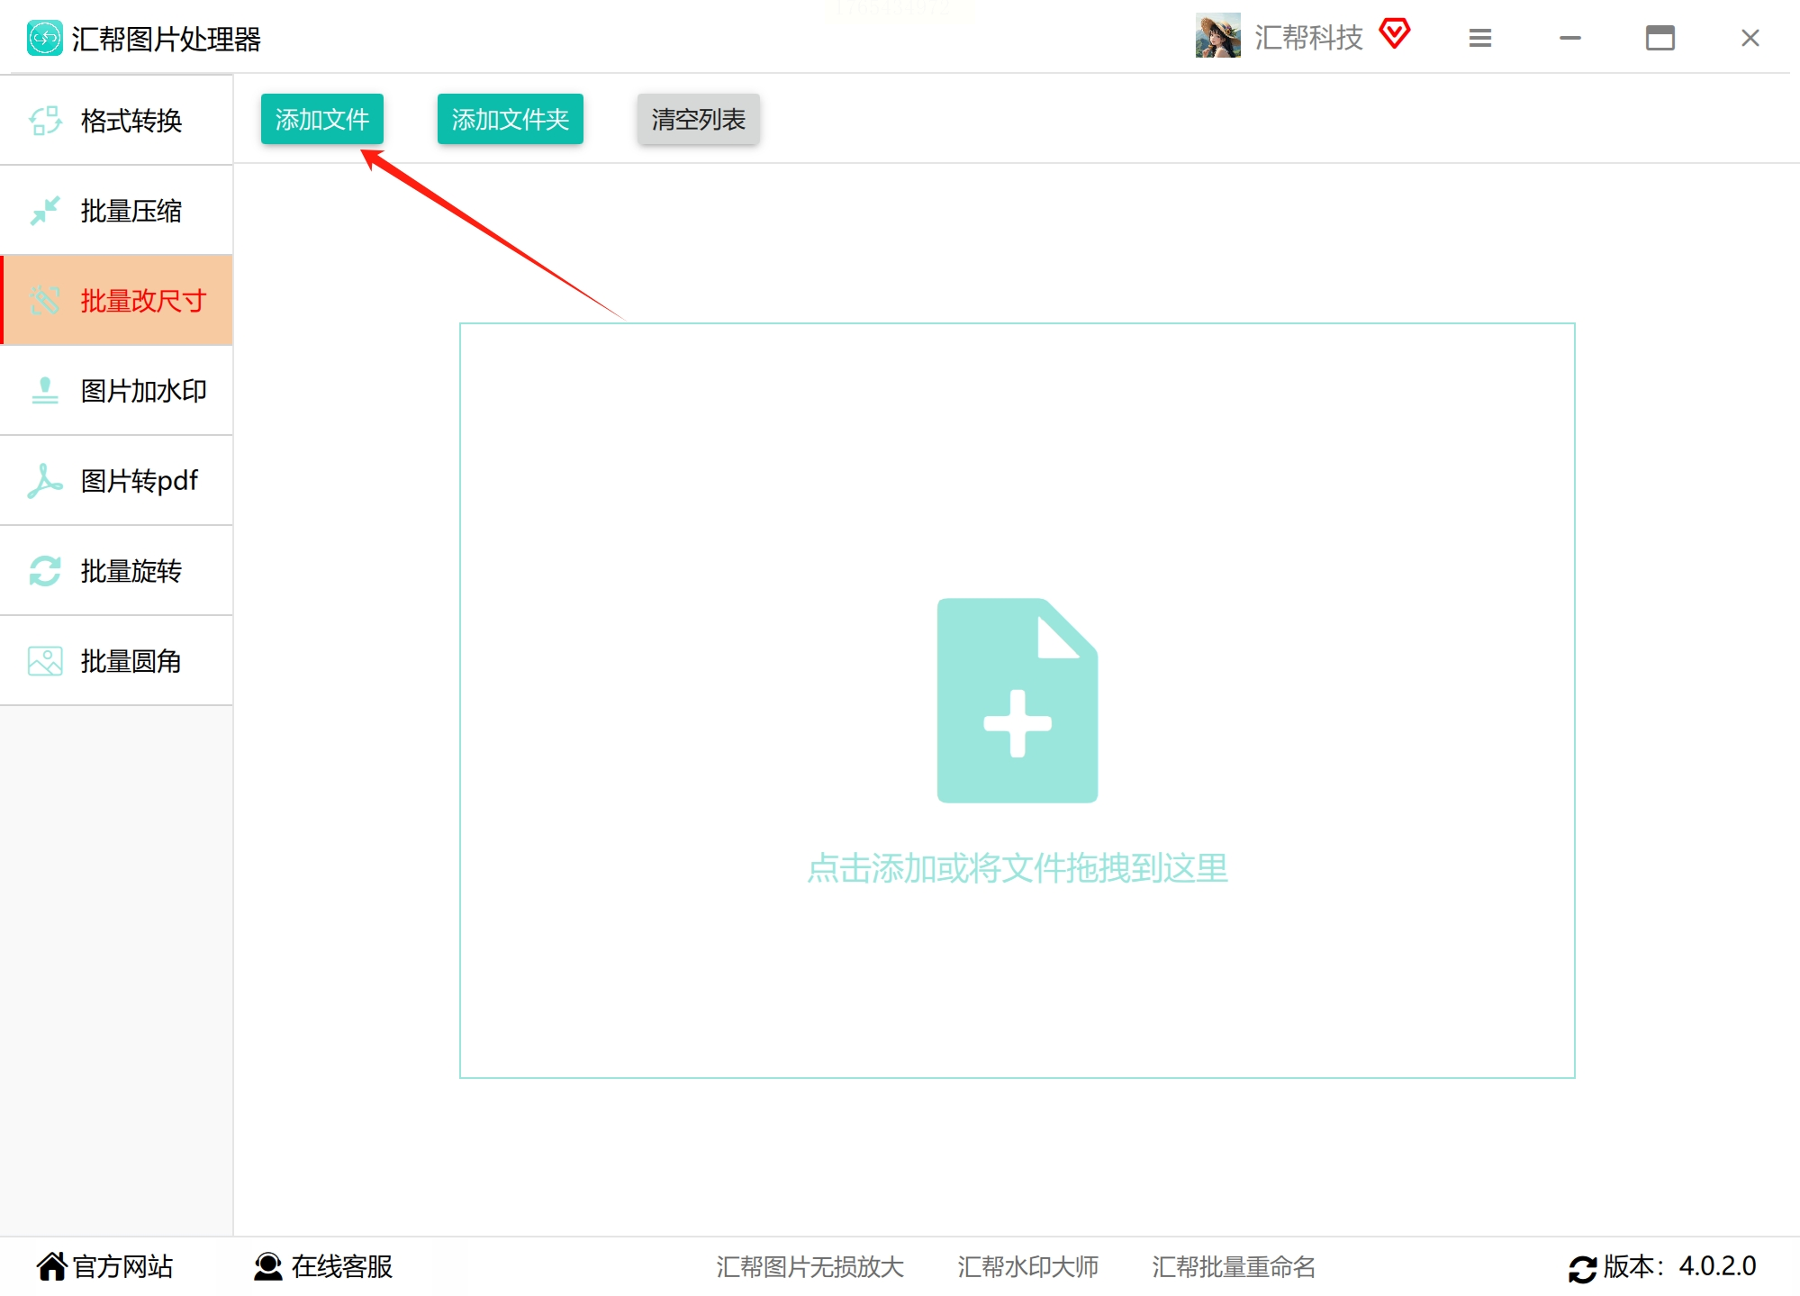This screenshot has height=1296, width=1800.
Task: Click the user avatar picture
Action: pyautogui.click(x=1217, y=36)
